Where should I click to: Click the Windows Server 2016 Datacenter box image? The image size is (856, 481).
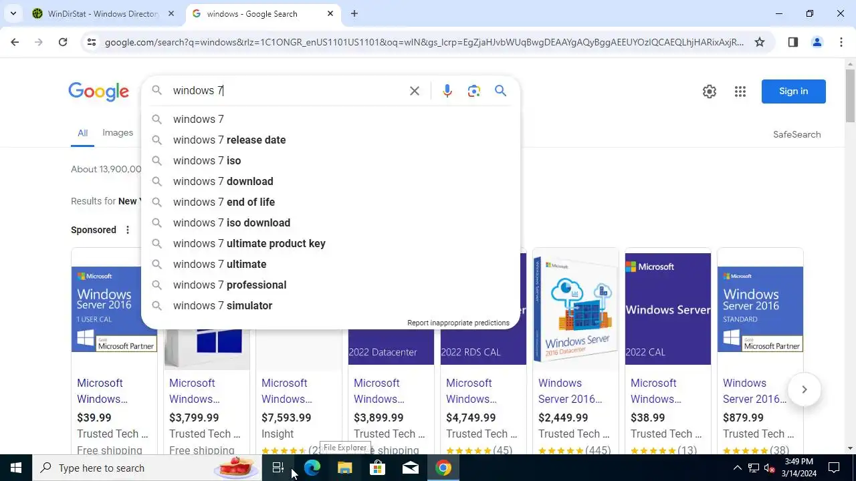tap(576, 309)
